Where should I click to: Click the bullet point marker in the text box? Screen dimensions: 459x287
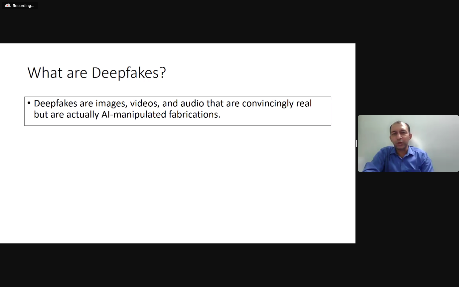pos(29,103)
